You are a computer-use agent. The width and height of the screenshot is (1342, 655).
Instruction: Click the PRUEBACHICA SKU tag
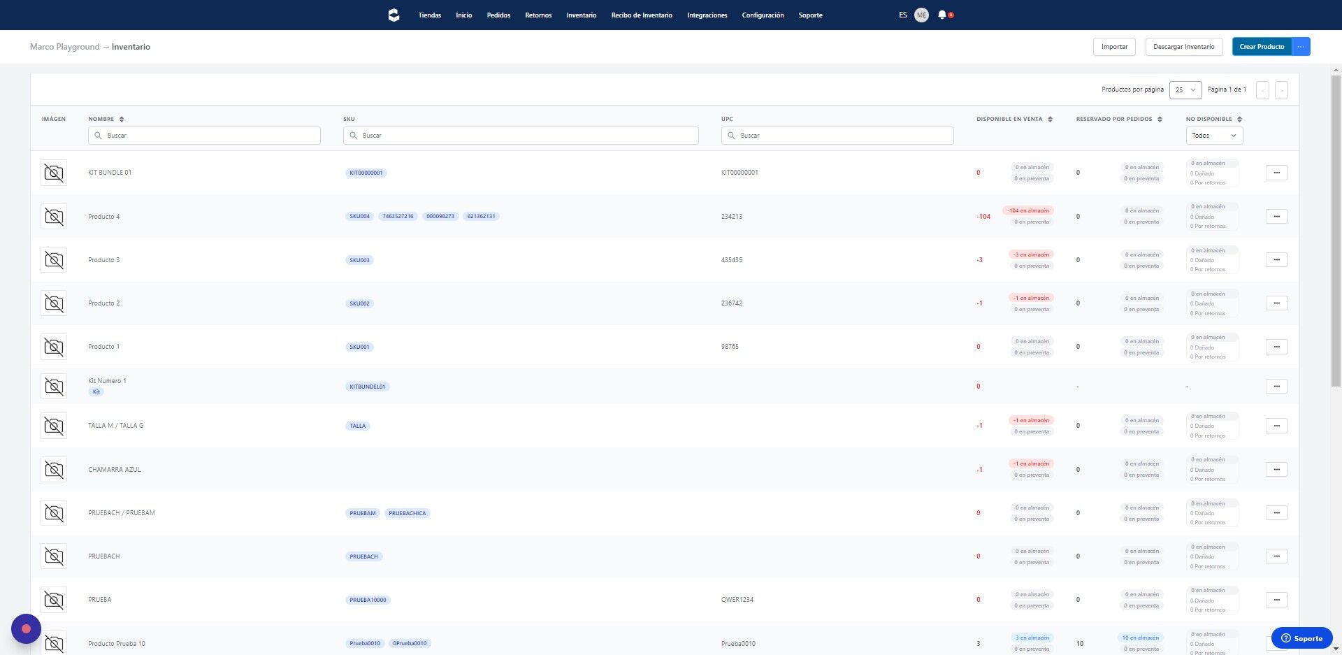(x=407, y=513)
